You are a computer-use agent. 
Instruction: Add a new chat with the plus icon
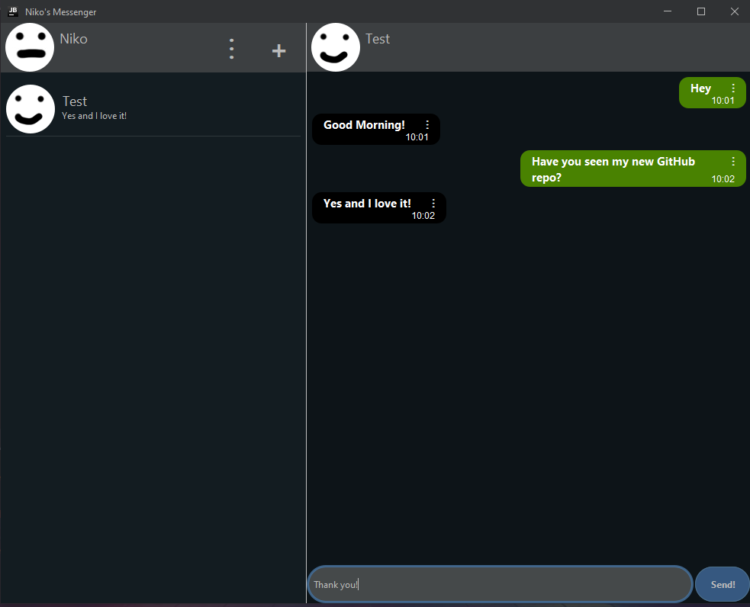click(x=278, y=50)
